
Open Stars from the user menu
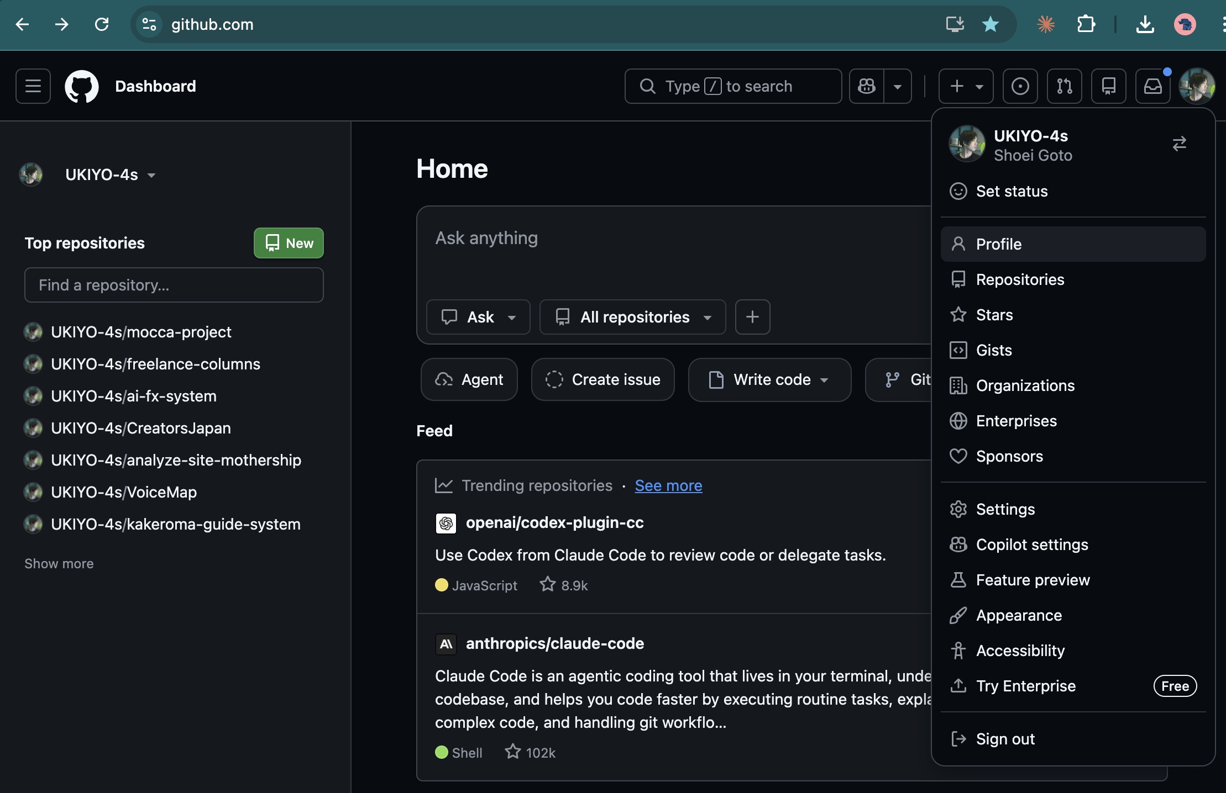point(1073,315)
